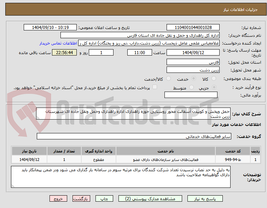Screen dimensions: 267x208
Task: Click the توضیحات خریدار textarea
Action: coord(121,177)
